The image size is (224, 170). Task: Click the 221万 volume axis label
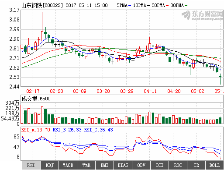12,108
